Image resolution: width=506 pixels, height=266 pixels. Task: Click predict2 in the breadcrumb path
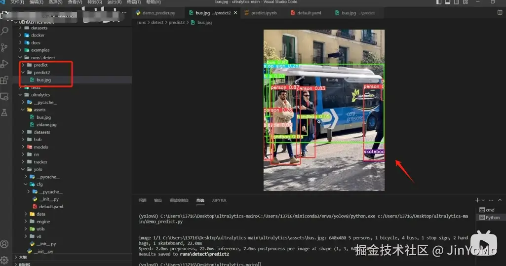coord(177,23)
